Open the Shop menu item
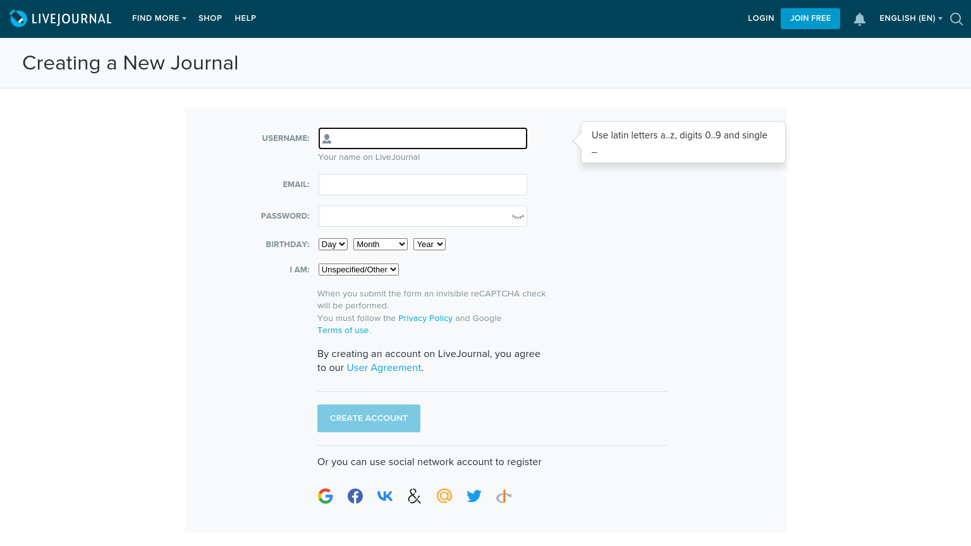The height and width of the screenshot is (546, 971). (x=210, y=18)
